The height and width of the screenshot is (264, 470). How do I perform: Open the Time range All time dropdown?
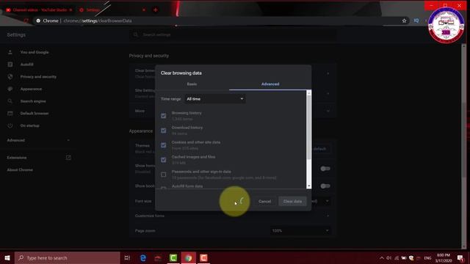tap(214, 99)
